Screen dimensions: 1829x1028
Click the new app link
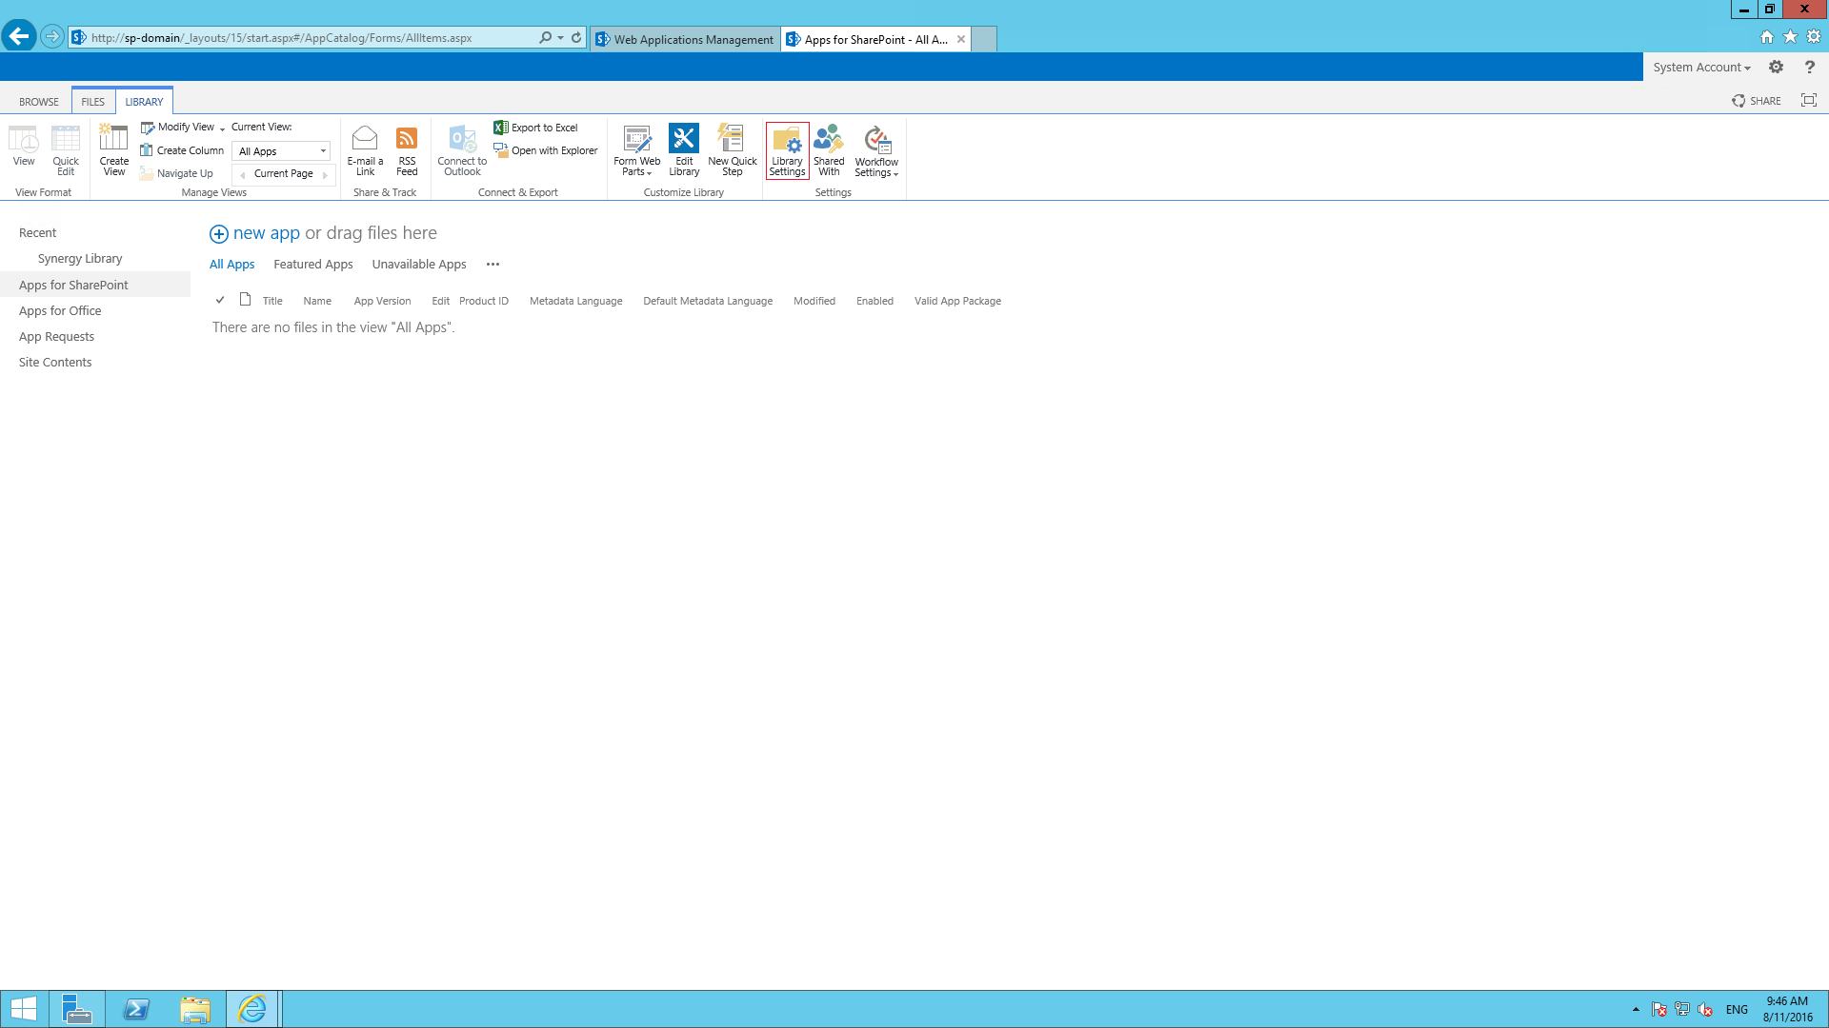[267, 233]
